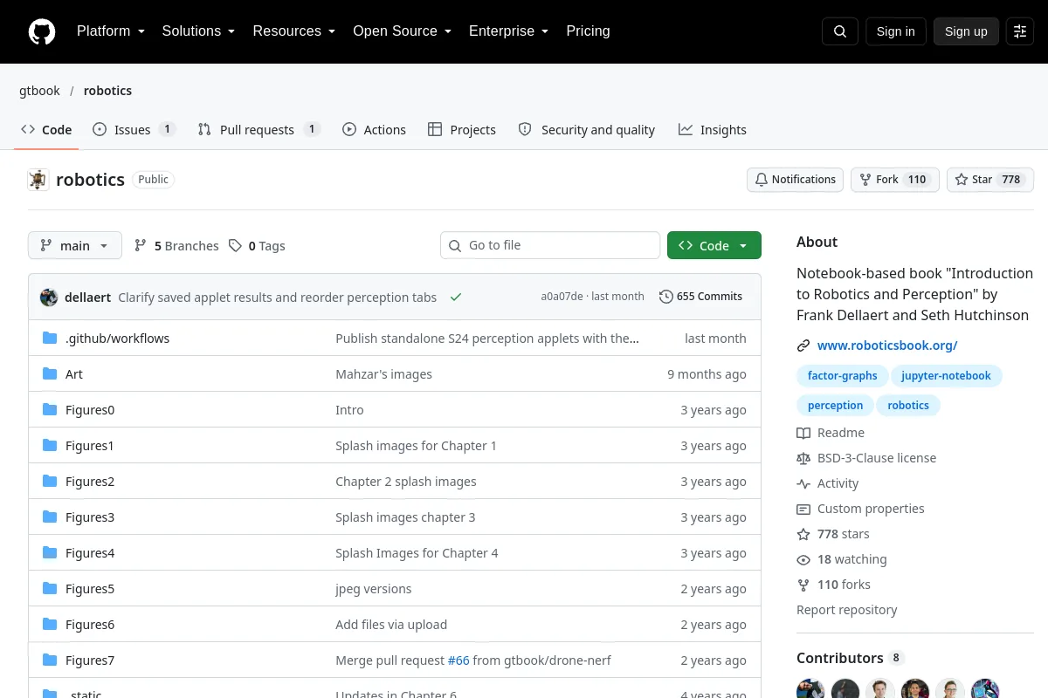This screenshot has width=1048, height=698.
Task: Open the Insights tab
Action: pos(713,130)
